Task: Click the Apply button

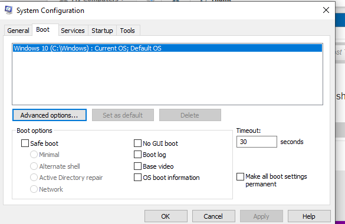Action: click(x=261, y=216)
